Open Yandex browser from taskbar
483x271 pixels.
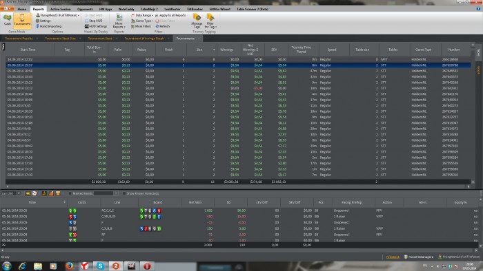[84, 265]
